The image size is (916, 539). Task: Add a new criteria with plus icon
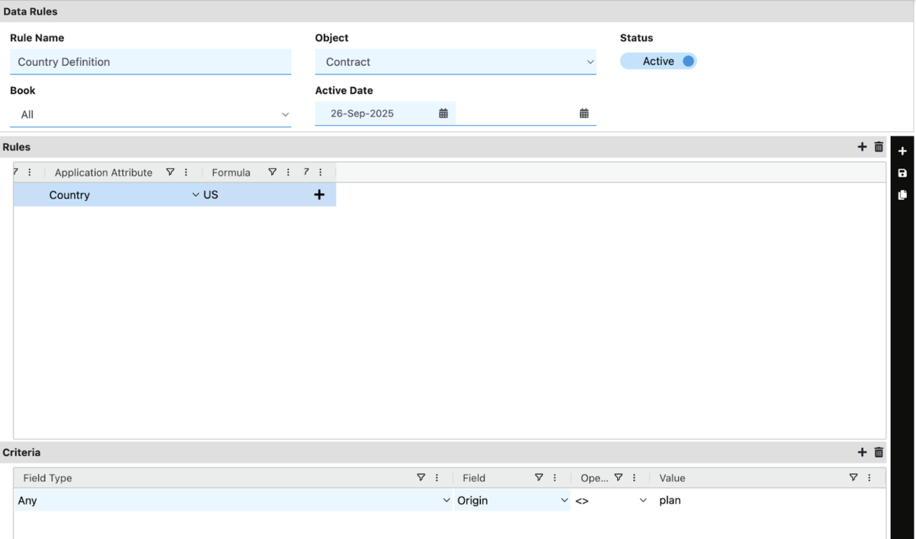pyautogui.click(x=862, y=452)
